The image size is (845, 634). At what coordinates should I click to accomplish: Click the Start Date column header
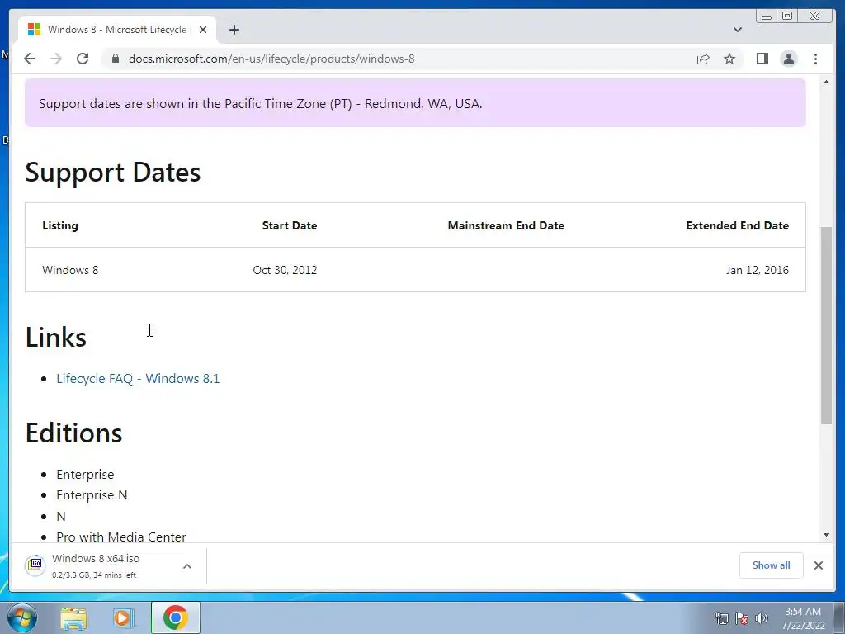(x=290, y=225)
